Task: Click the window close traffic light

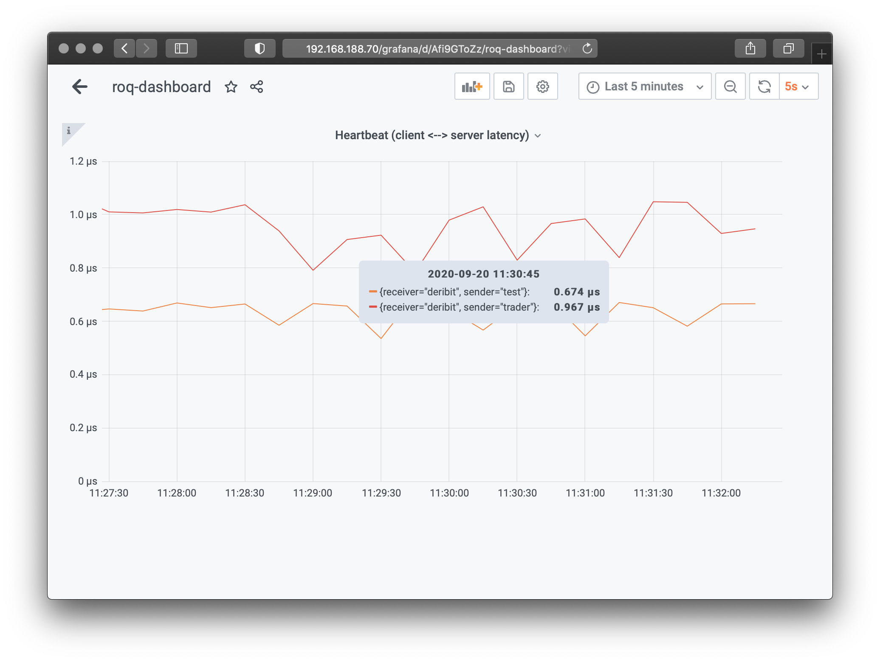Action: click(x=64, y=48)
